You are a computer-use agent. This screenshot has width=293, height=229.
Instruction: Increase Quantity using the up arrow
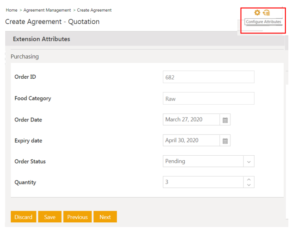pos(249,179)
